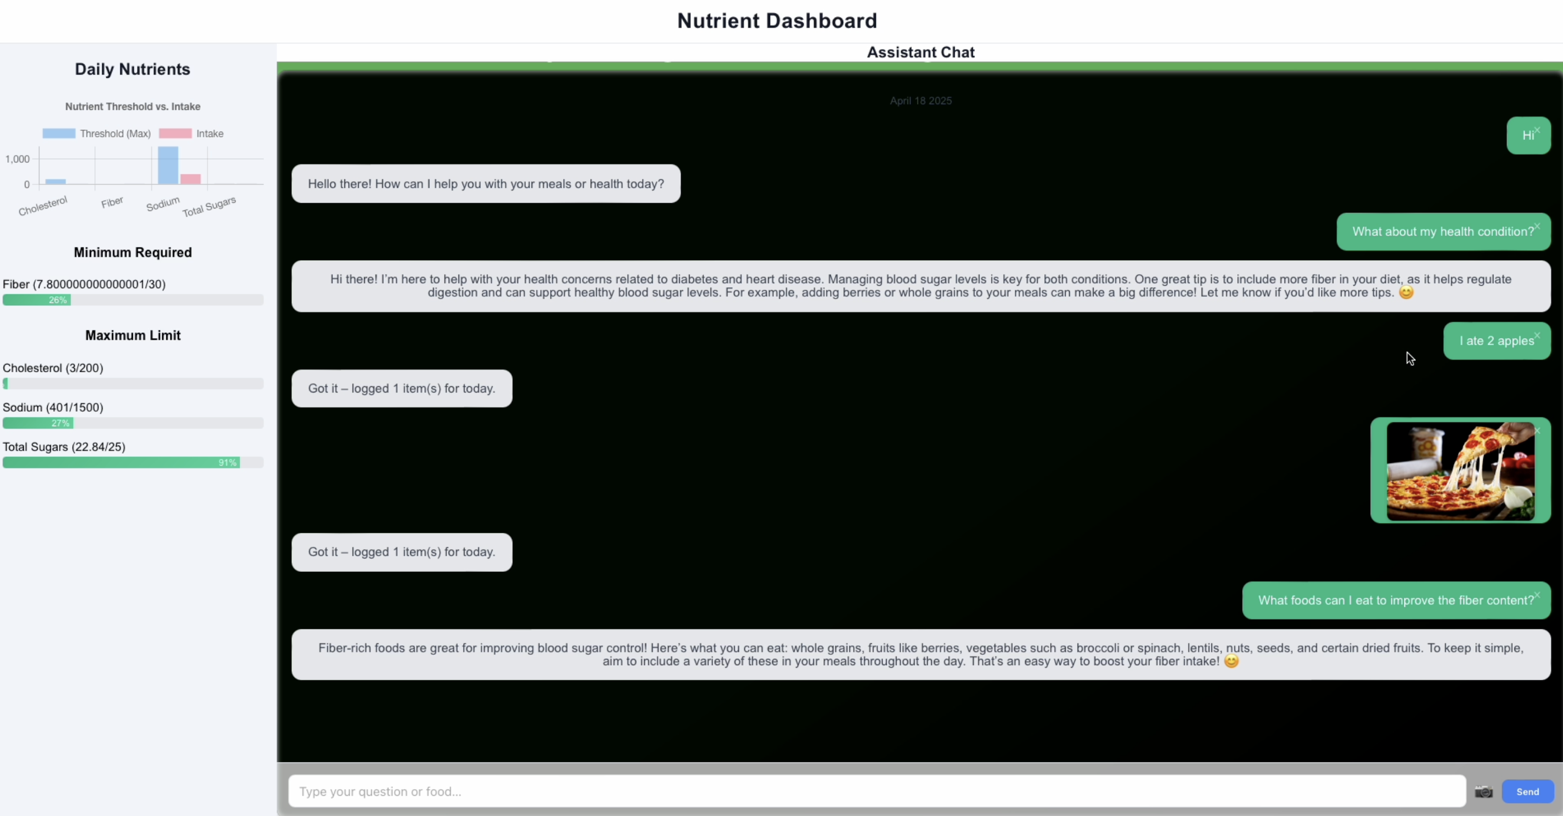The width and height of the screenshot is (1563, 816).
Task: Click the Total Sugars 91% progress bar
Action: pos(121,462)
